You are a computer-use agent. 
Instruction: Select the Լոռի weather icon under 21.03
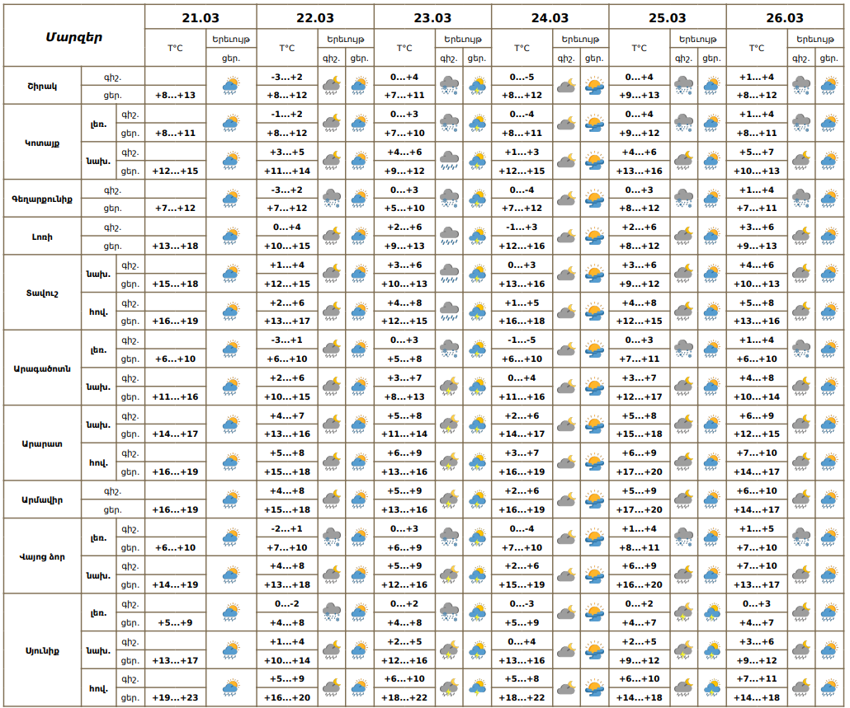coord(231,237)
